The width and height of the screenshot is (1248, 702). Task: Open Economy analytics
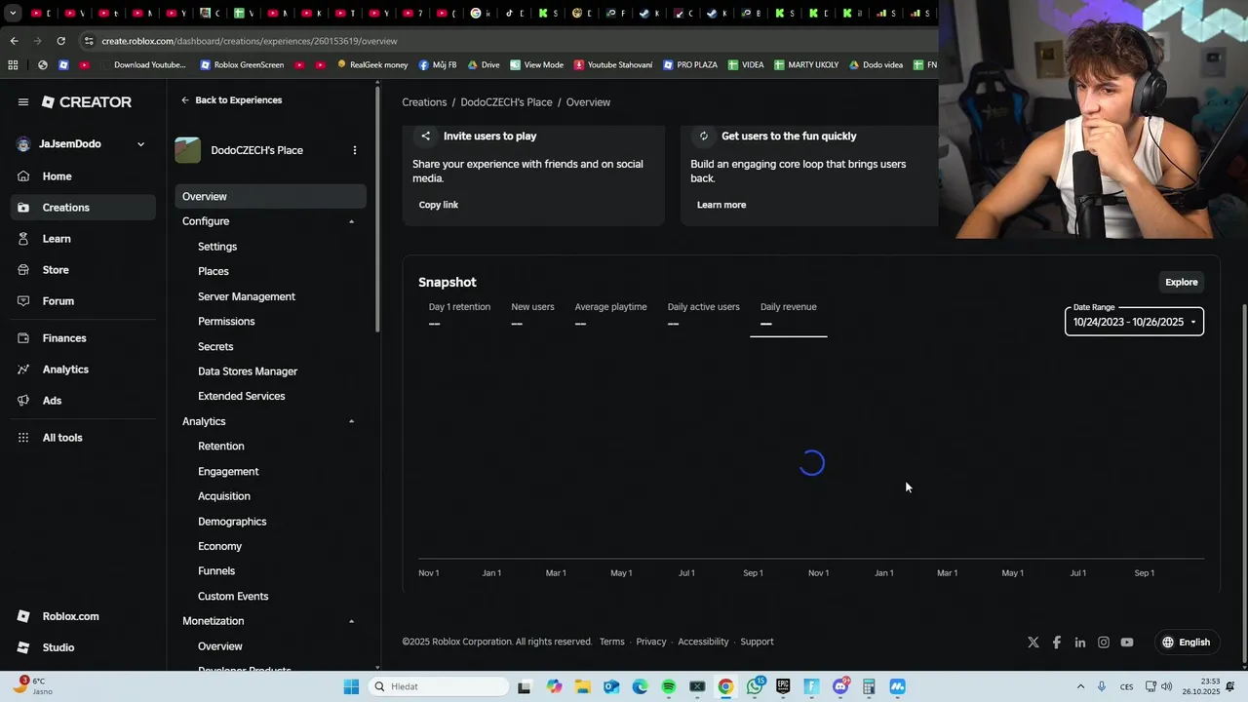point(219,547)
